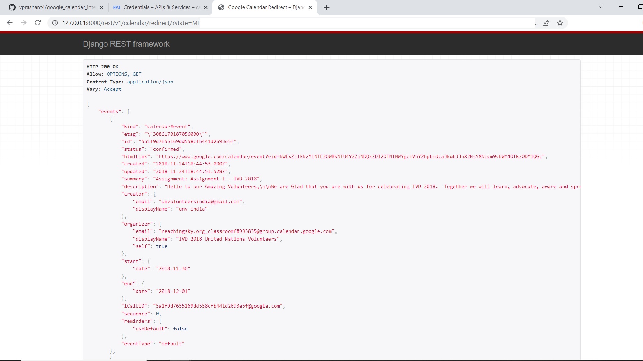Click the "self": true value
The width and height of the screenshot is (643, 361).
tap(161, 246)
